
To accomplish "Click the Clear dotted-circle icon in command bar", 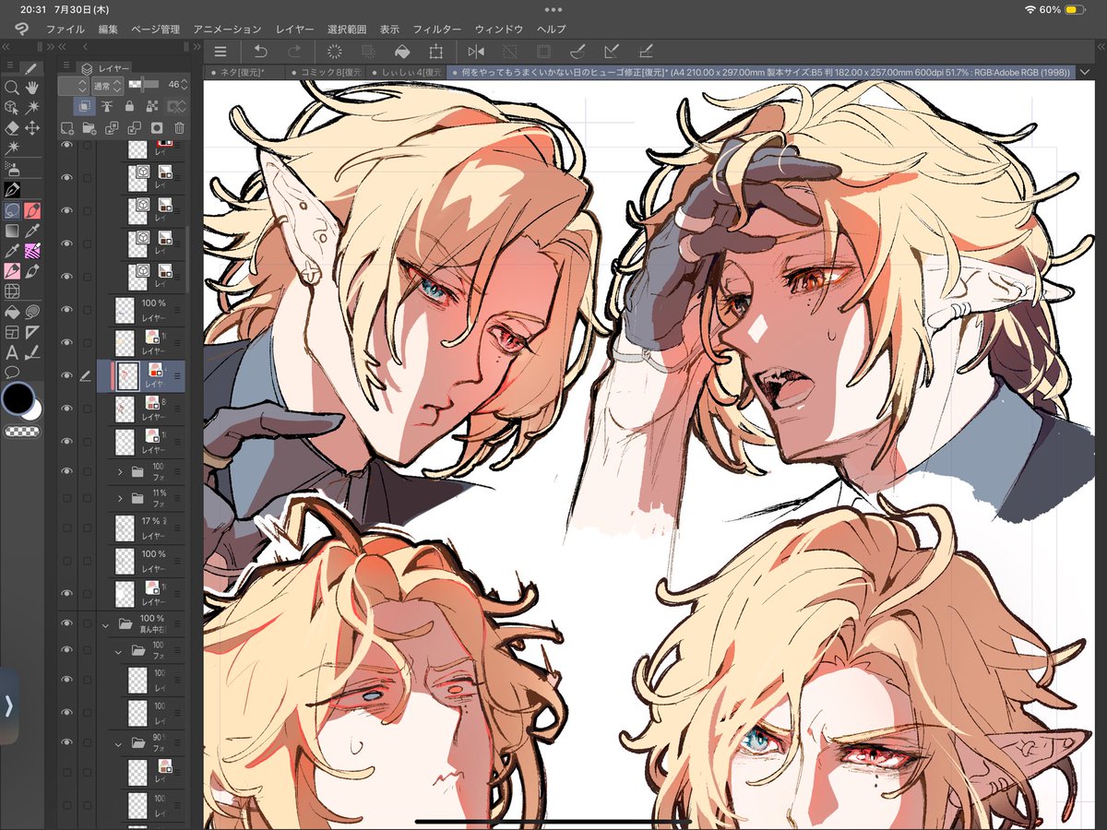I will point(335,53).
